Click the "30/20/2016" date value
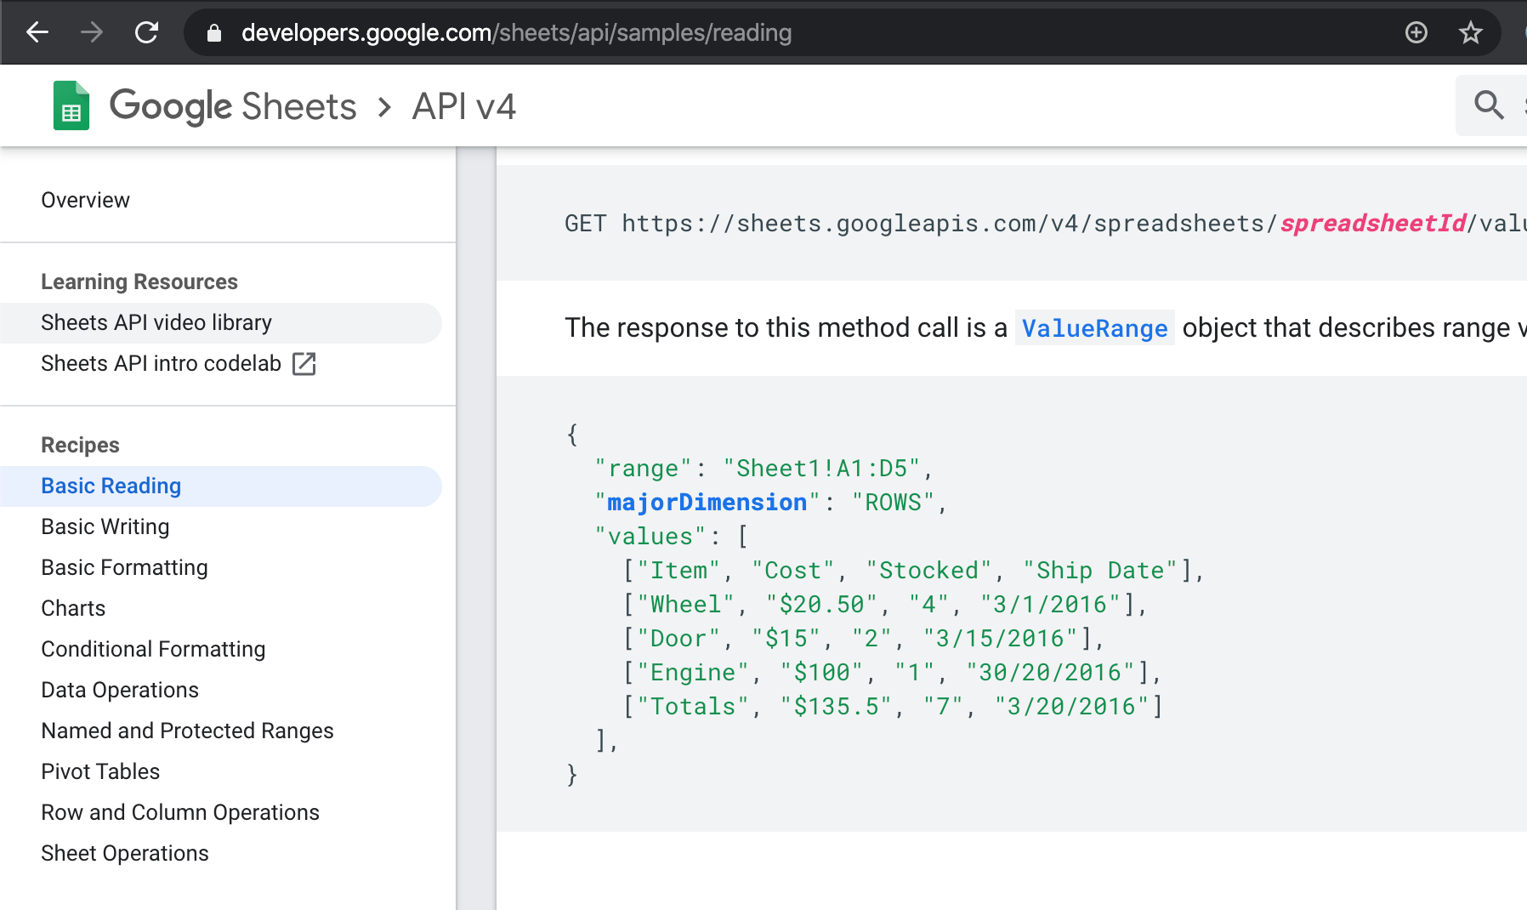This screenshot has height=910, width=1527. click(x=1051, y=672)
